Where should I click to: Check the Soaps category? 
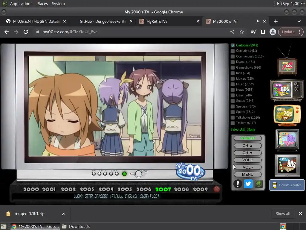point(232,101)
